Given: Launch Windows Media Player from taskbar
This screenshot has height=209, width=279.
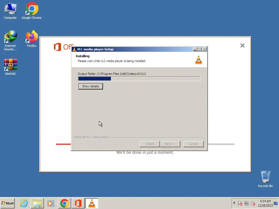Looking at the screenshot, I should click(x=50, y=203).
